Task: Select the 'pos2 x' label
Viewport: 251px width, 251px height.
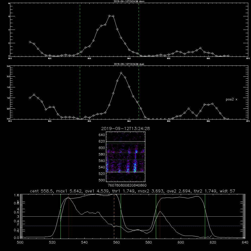Action: [231, 99]
